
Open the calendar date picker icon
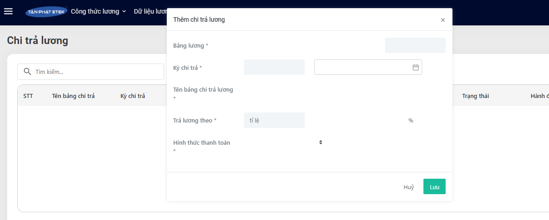(x=415, y=67)
